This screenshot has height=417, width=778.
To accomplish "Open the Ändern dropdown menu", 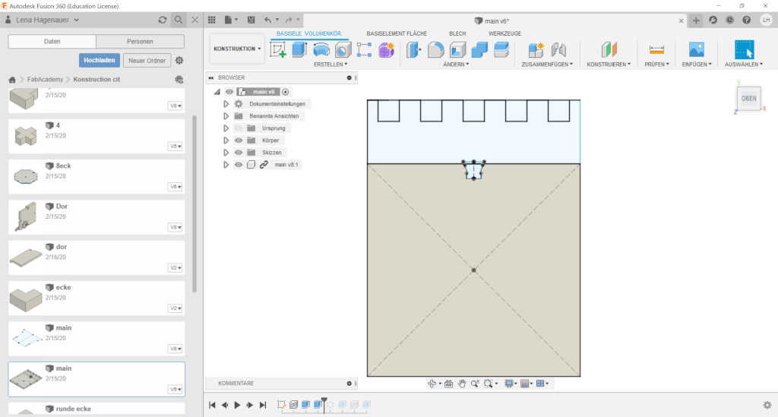I will tap(456, 65).
